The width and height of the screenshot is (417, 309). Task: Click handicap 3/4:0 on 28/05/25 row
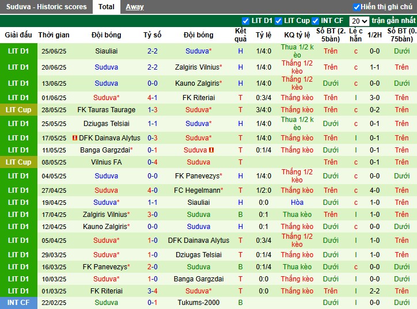click(264, 110)
